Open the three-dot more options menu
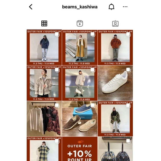 click(x=125, y=7)
